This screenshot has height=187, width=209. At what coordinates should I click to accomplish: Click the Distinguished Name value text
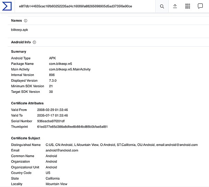[x=122, y=145]
